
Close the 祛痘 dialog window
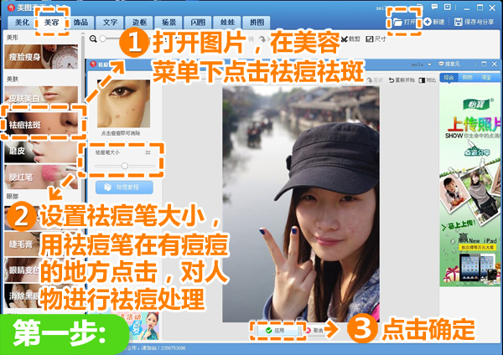(495, 64)
